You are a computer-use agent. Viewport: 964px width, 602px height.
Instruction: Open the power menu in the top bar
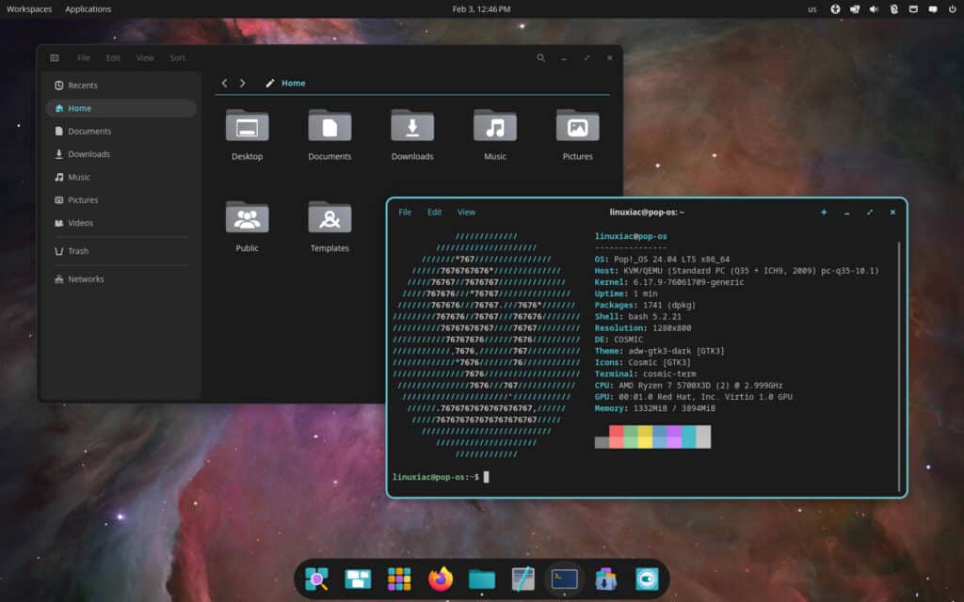click(x=951, y=8)
